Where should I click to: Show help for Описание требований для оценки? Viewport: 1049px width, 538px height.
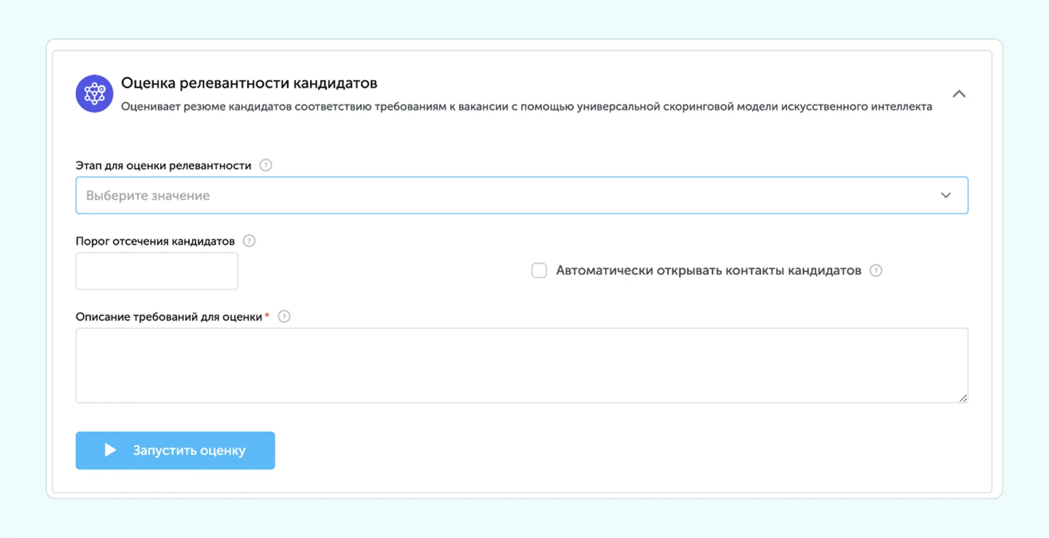284,316
